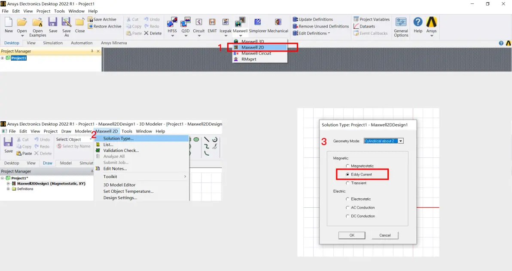
Task: Open Project Variables from the ribbon
Action: [372, 20]
